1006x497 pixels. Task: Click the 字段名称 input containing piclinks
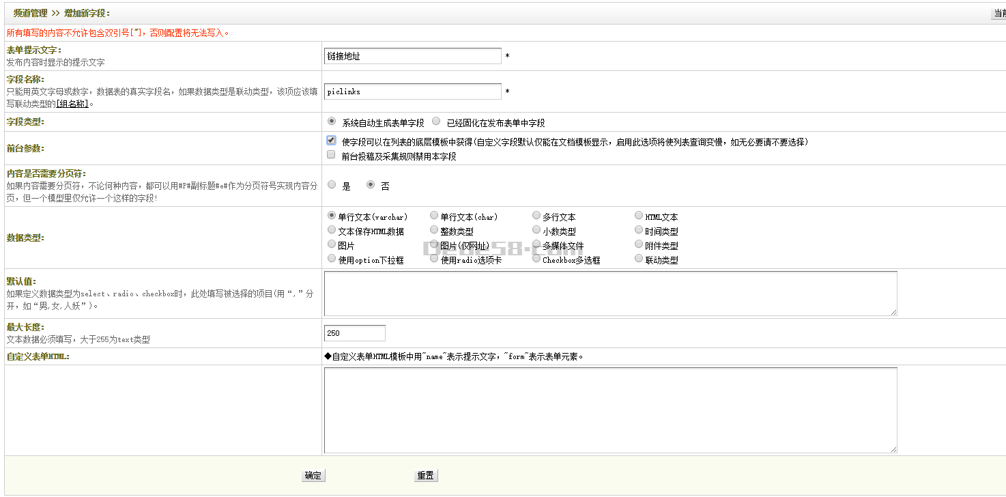[412, 91]
